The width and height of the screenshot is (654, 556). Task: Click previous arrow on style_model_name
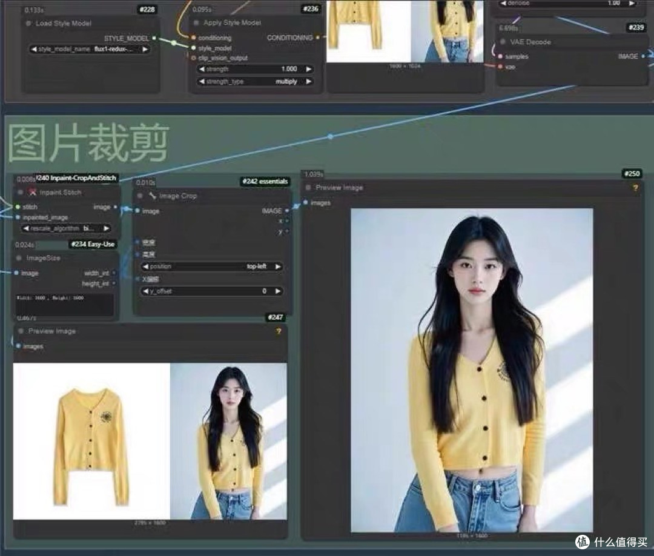coord(34,49)
